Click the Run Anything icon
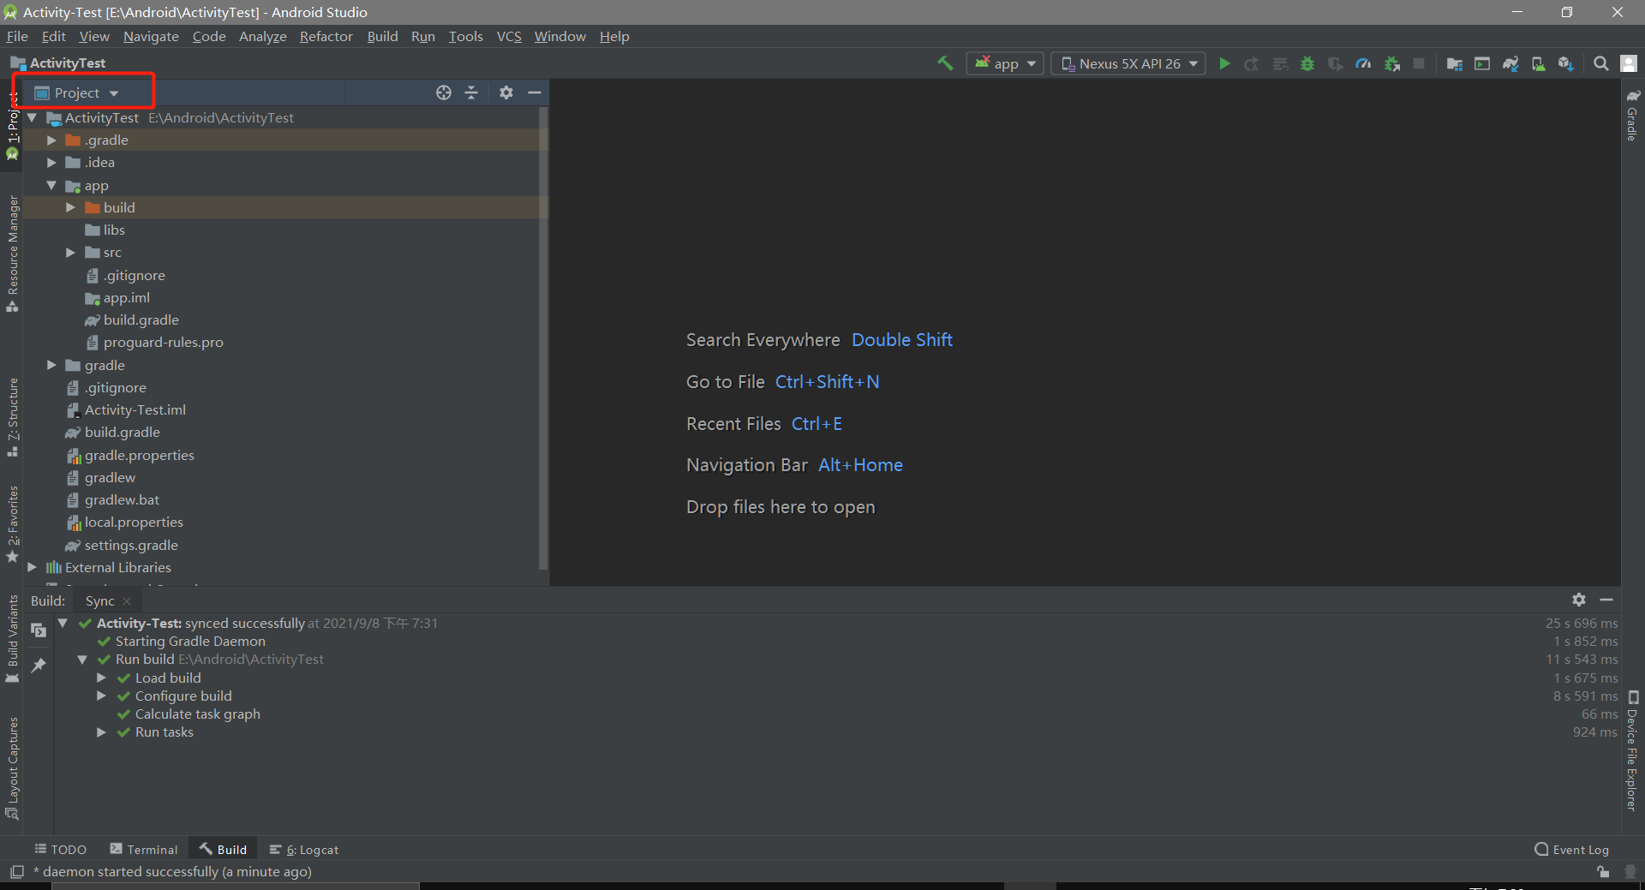 tap(1482, 63)
